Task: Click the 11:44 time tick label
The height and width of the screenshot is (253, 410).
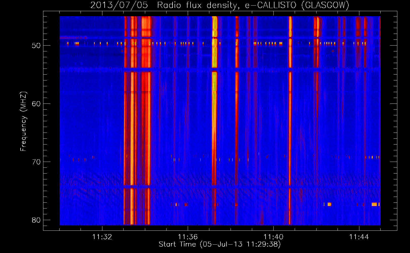Action: (x=359, y=237)
